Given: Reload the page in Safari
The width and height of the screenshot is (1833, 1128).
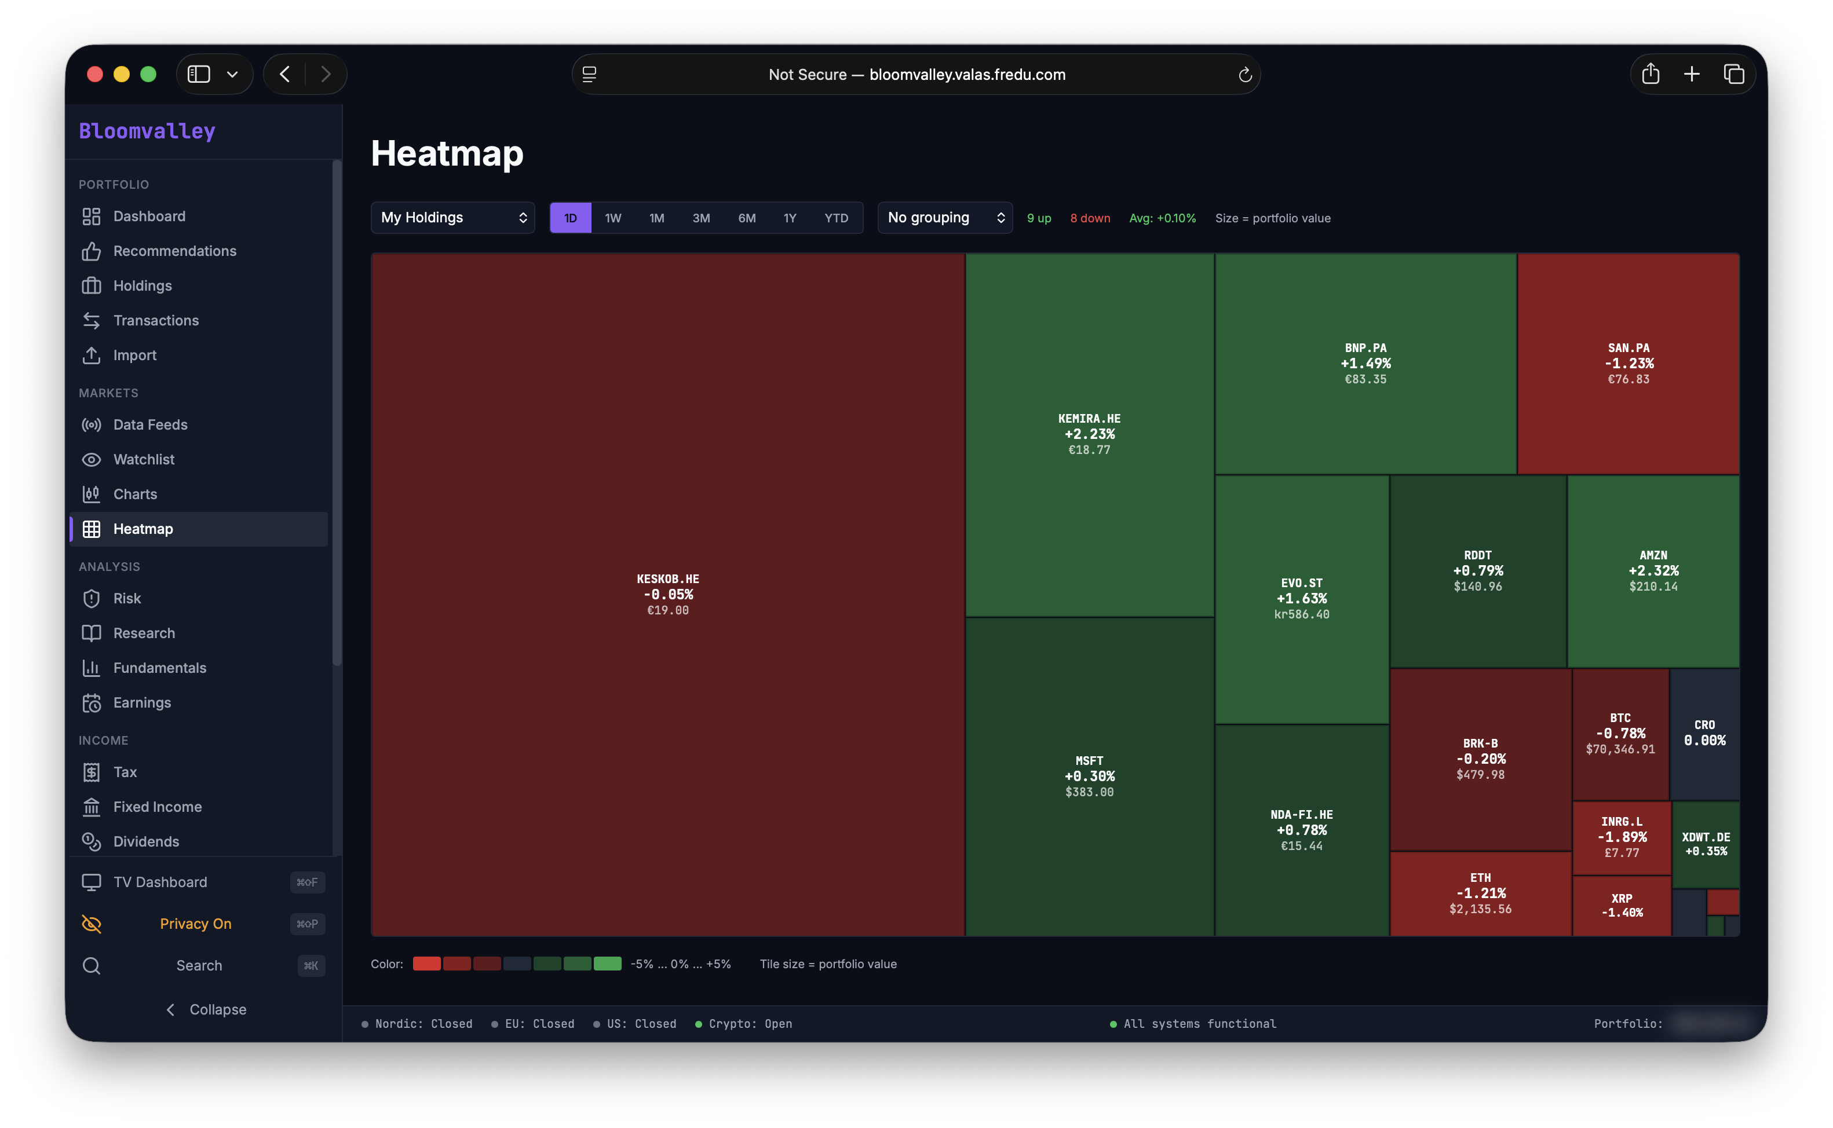Looking at the screenshot, I should [x=1244, y=75].
